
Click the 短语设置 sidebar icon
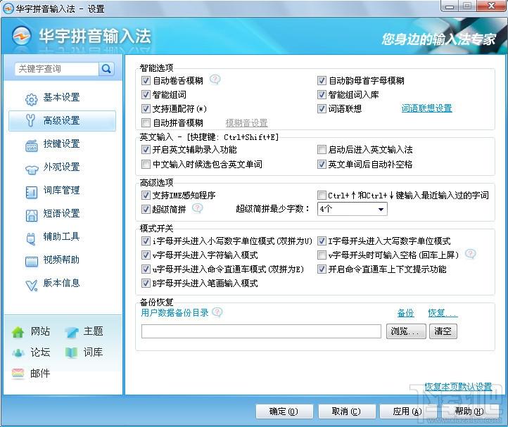(32, 215)
